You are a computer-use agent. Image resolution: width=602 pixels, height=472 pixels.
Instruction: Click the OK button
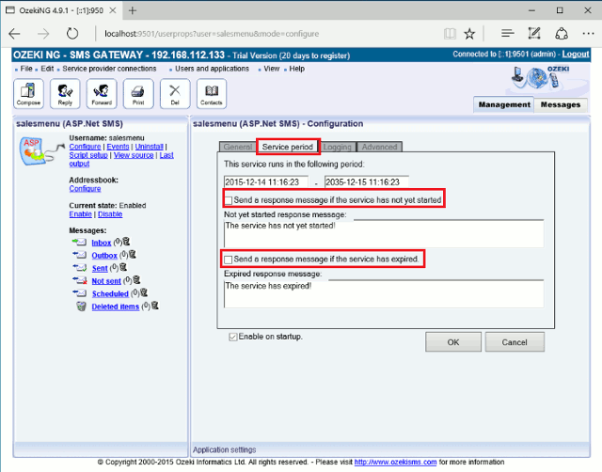(453, 342)
